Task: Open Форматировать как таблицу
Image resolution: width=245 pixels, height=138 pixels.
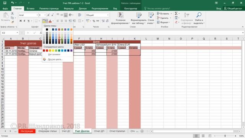Action: coord(139,18)
